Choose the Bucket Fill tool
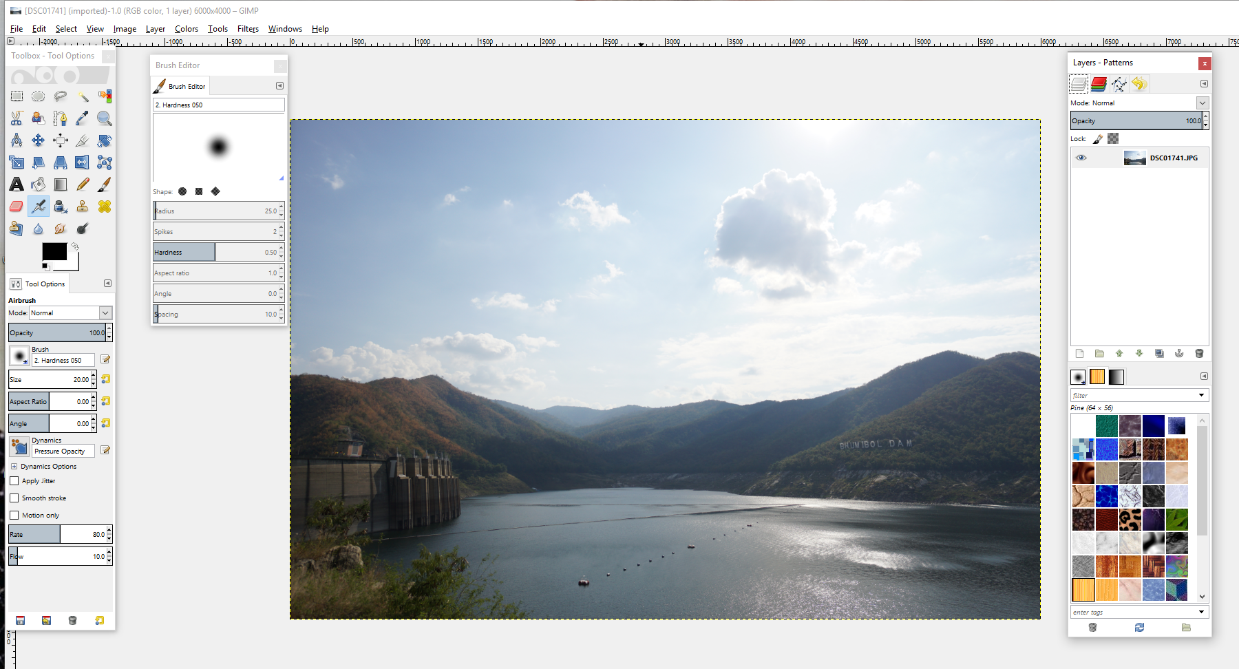Image resolution: width=1239 pixels, height=669 pixels. click(39, 184)
